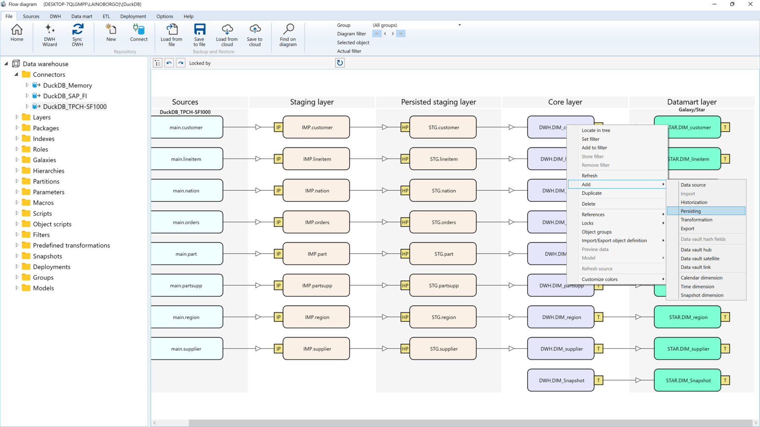
Task: Select the STG.orders persisted staging node
Action: [443, 222]
